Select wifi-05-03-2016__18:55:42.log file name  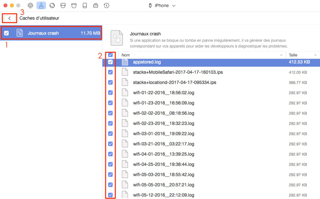pyautogui.click(x=164, y=174)
